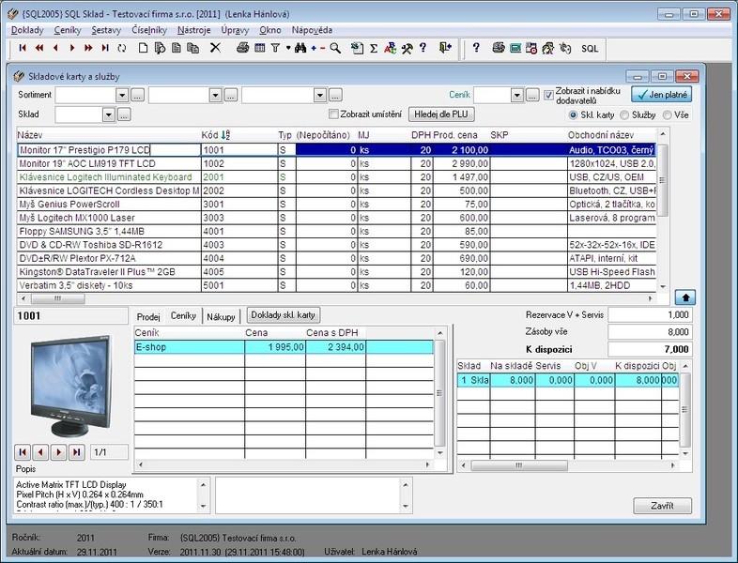Click the binoculars search icon
738x563 pixels.
coord(300,47)
